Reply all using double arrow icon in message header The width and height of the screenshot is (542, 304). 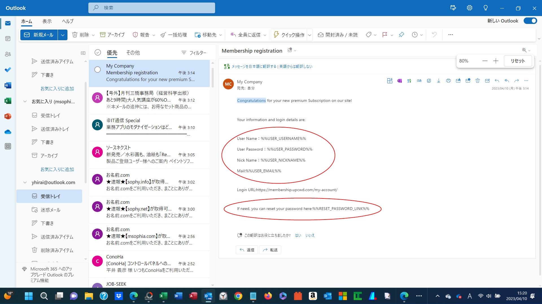pyautogui.click(x=507, y=81)
